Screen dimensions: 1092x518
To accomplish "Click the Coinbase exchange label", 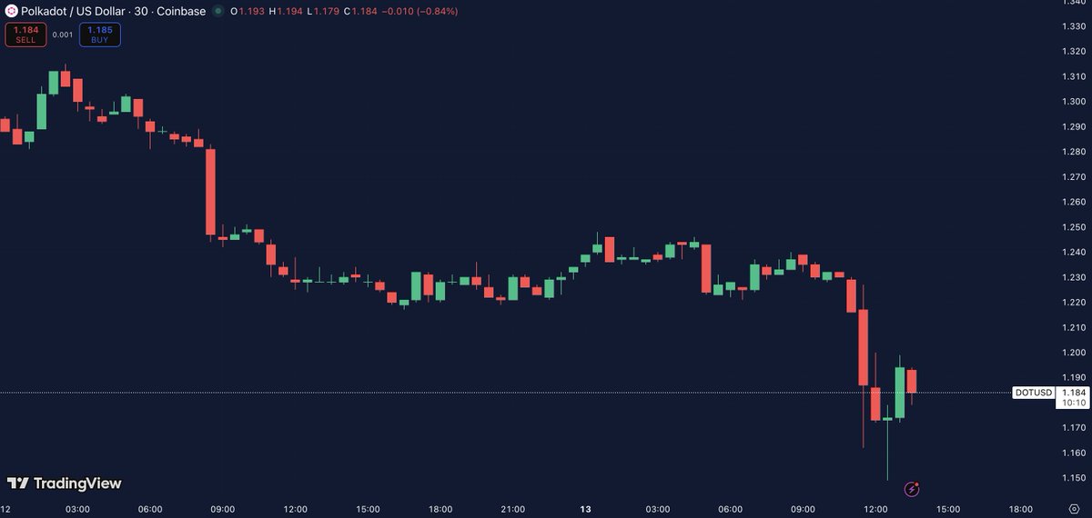I will click(182, 11).
